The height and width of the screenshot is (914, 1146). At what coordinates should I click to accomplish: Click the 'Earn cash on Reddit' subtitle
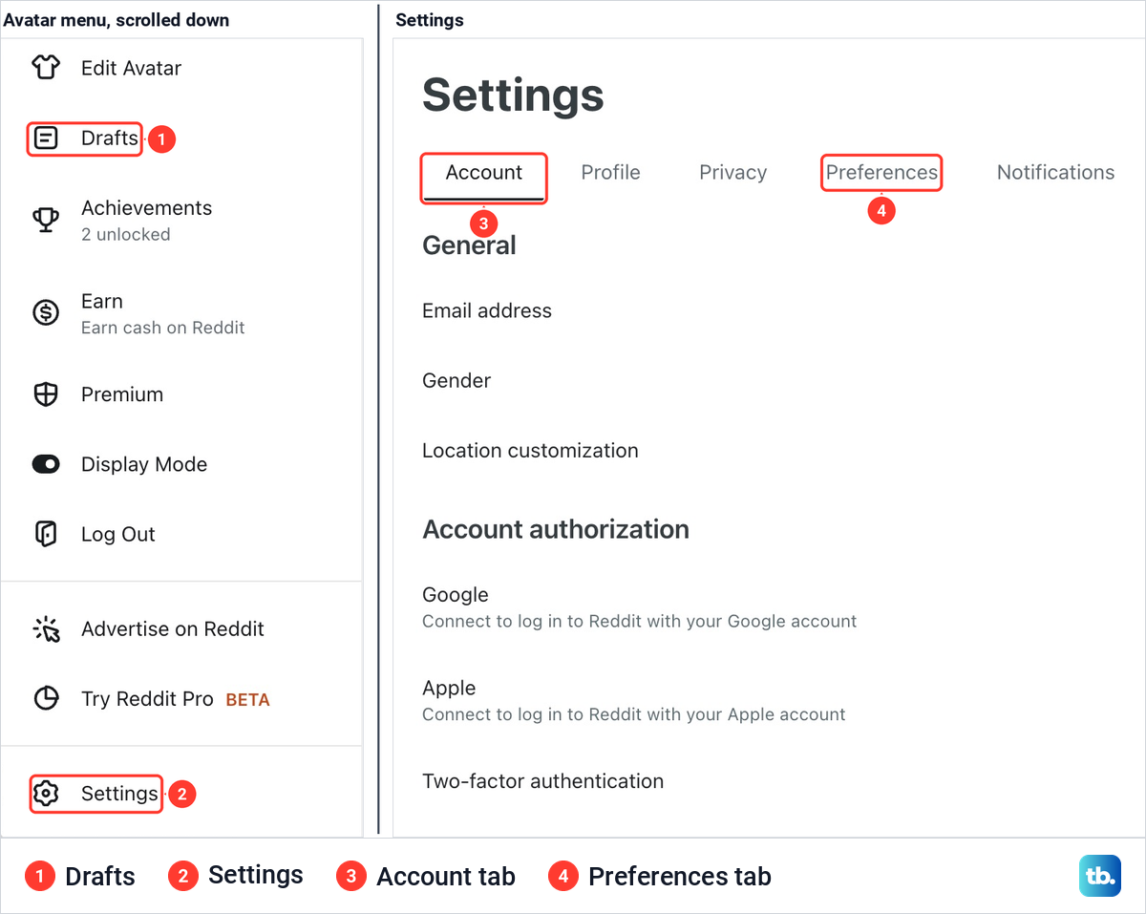point(163,328)
